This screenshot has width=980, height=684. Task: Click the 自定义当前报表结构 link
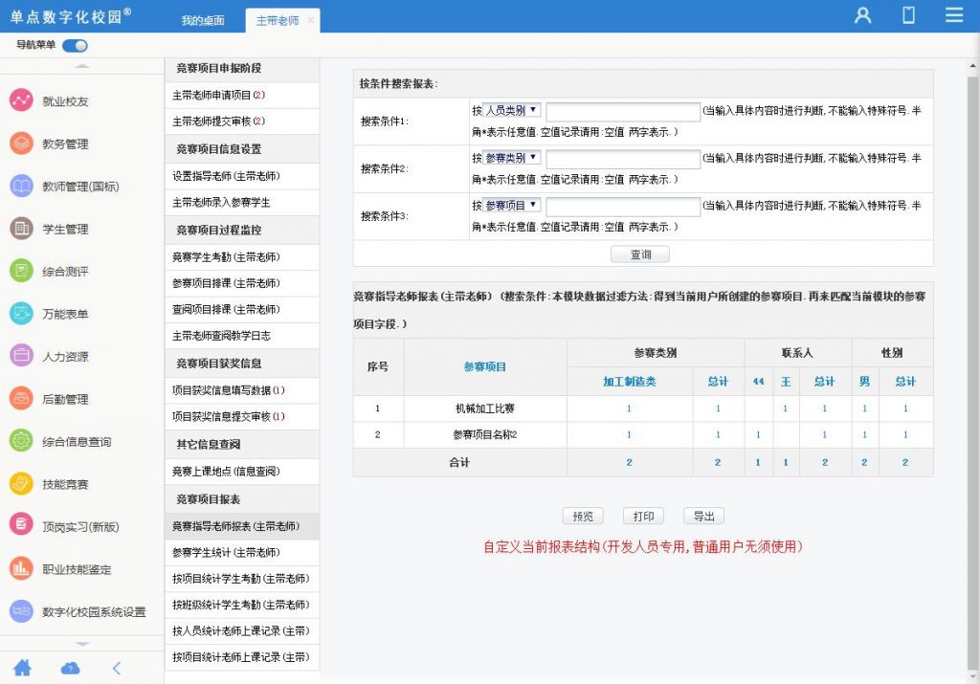tap(642, 547)
